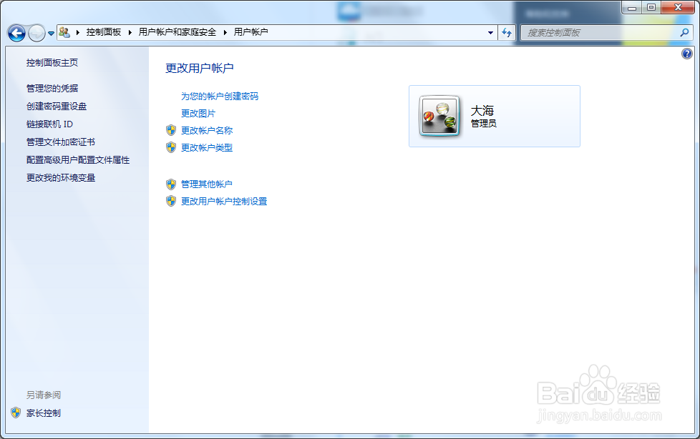The height and width of the screenshot is (439, 700).
Task: Expand the arrow after 控制面板 breadcrumb
Action: 130,32
